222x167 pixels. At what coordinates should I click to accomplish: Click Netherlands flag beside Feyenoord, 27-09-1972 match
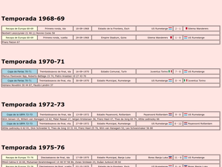click(185, 124)
